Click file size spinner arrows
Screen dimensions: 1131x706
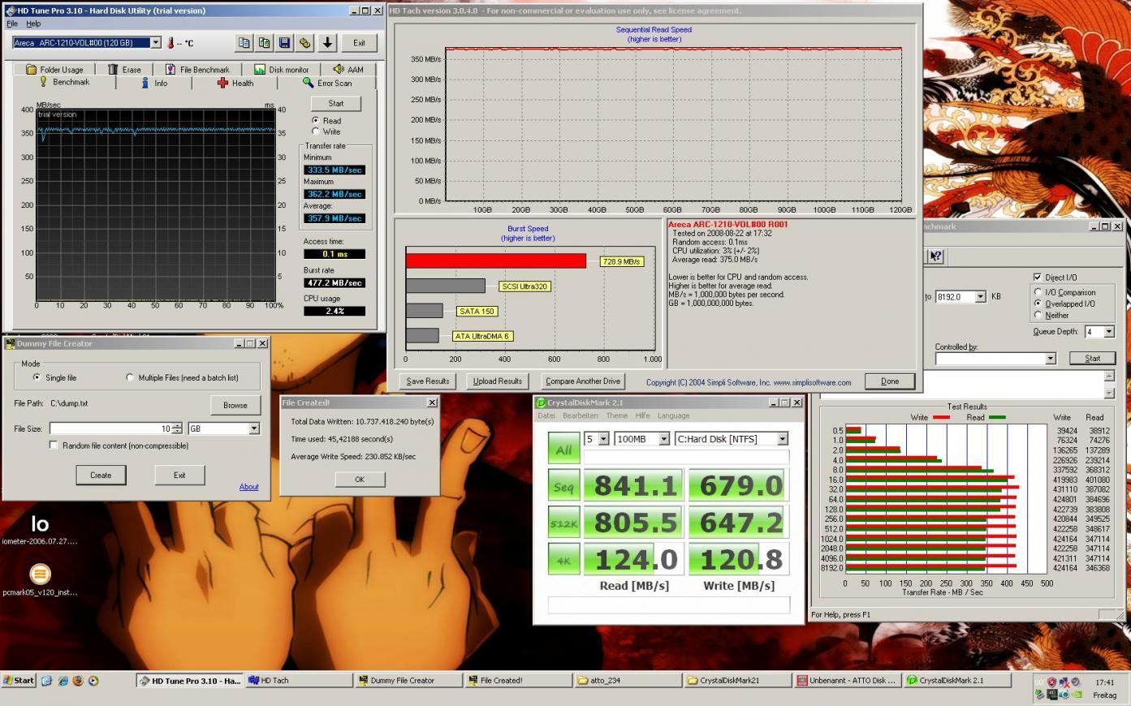point(177,428)
